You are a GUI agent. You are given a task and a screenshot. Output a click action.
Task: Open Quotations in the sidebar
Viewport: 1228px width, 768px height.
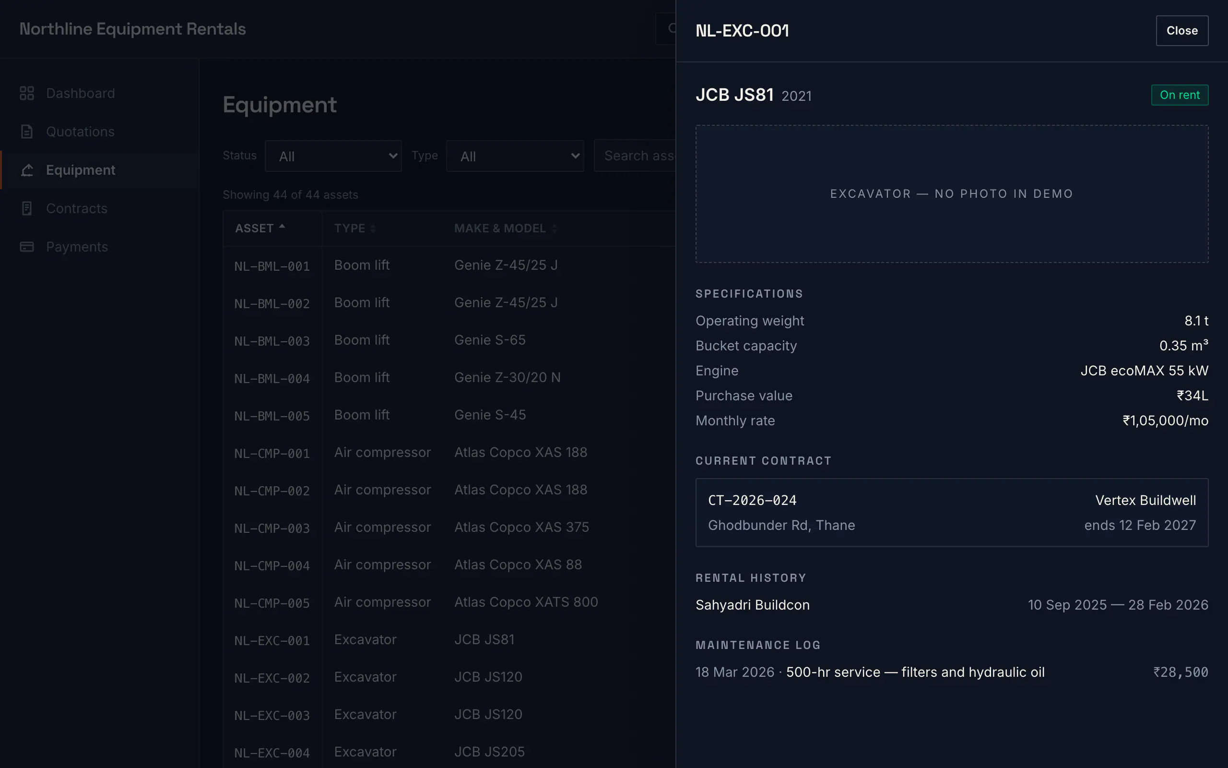[x=99, y=132]
